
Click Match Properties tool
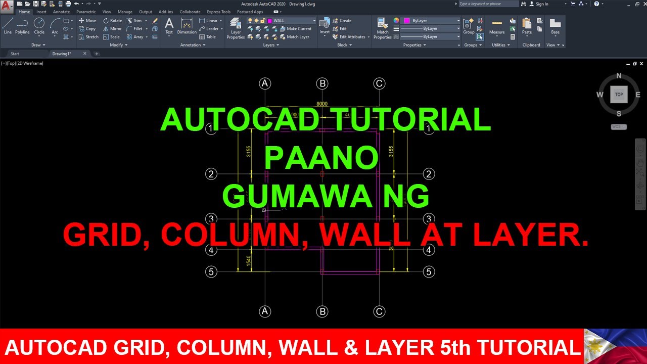coord(383,28)
